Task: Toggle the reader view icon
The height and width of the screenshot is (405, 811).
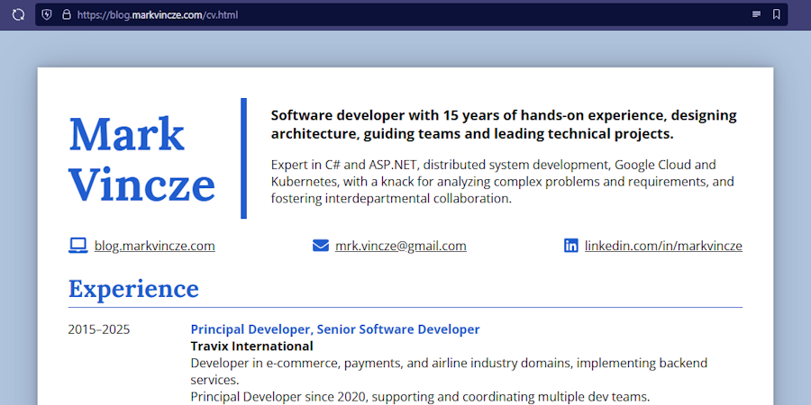Action: click(756, 14)
